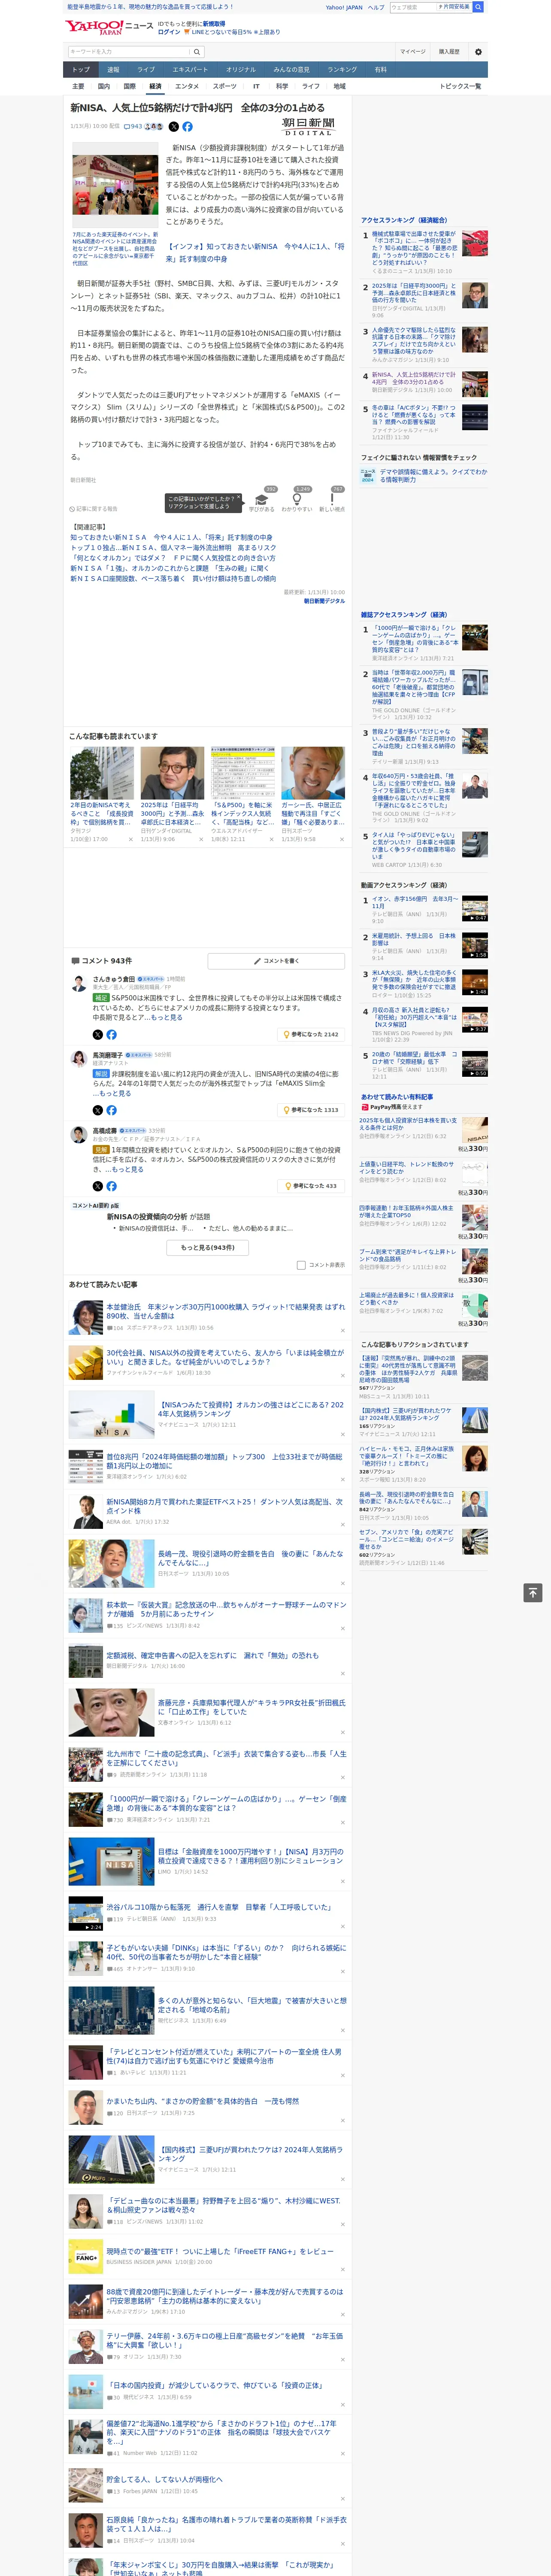This screenshot has width=551, height=2576.
Task: Expand さんきゅう倉田's comment with もっと見る
Action: (x=167, y=1017)
